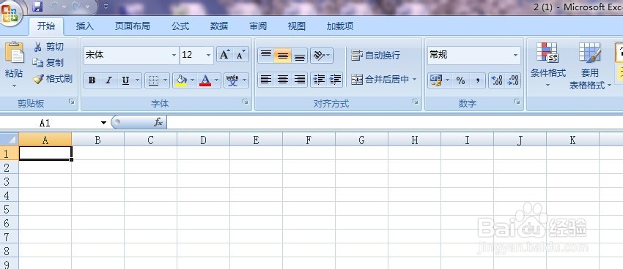Open the 插入 ribbon tab
This screenshot has width=623, height=269.
(84, 26)
